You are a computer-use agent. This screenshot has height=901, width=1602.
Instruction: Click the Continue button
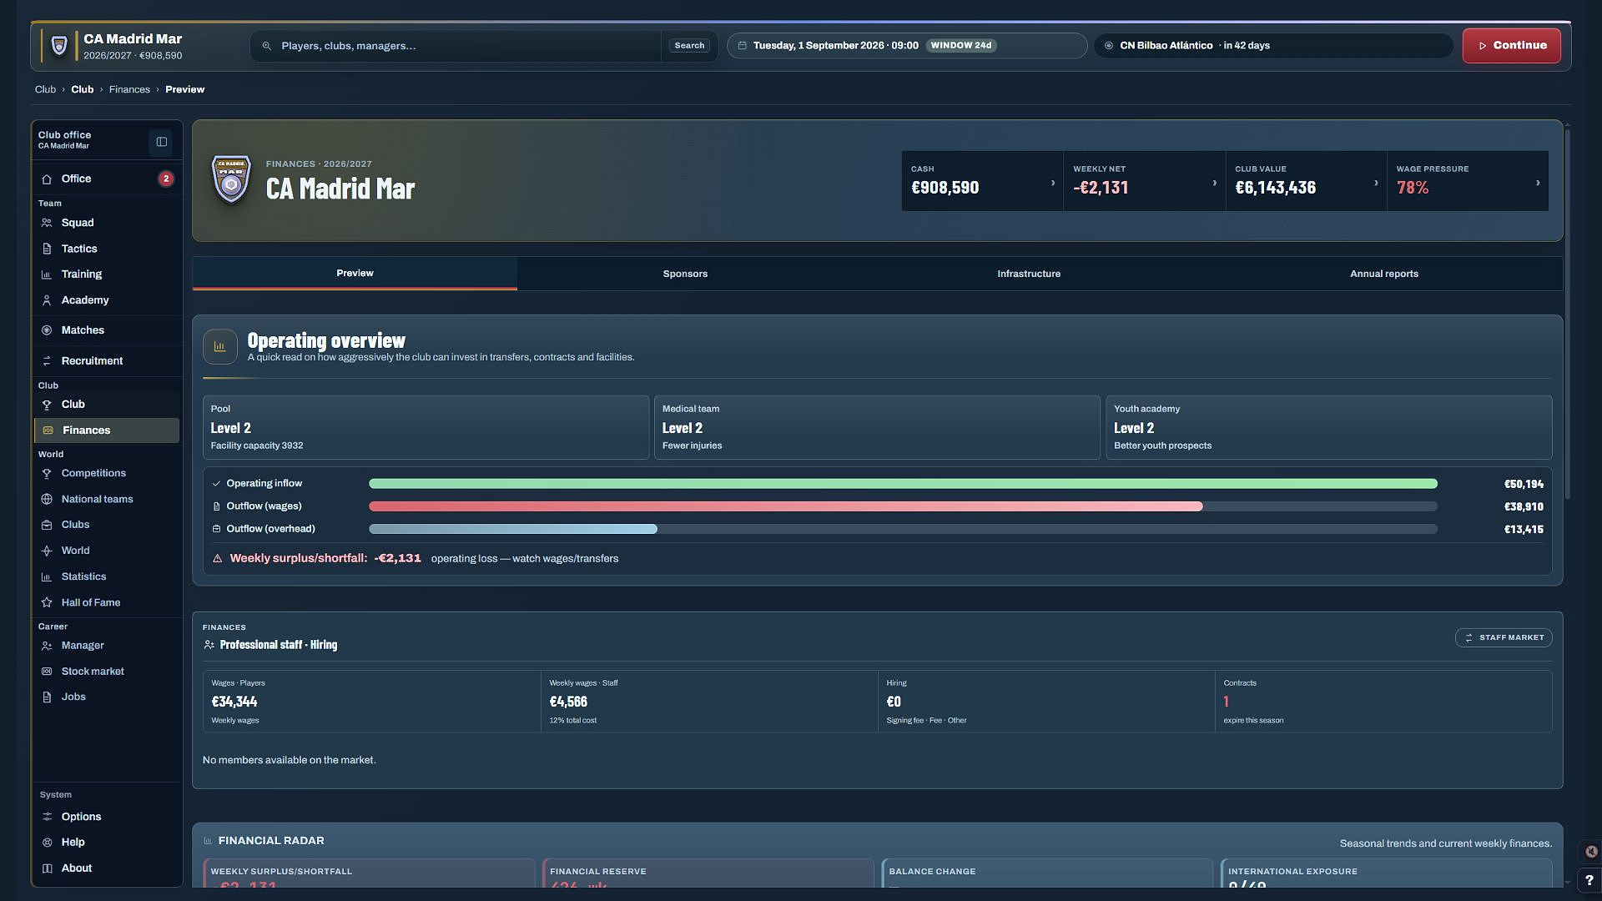click(1511, 46)
